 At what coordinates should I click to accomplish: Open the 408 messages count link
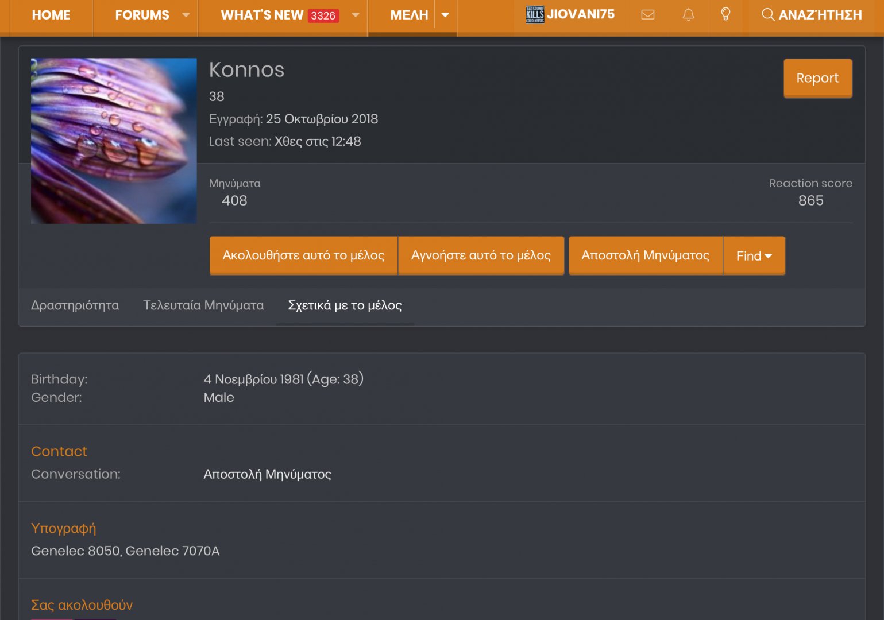(234, 200)
